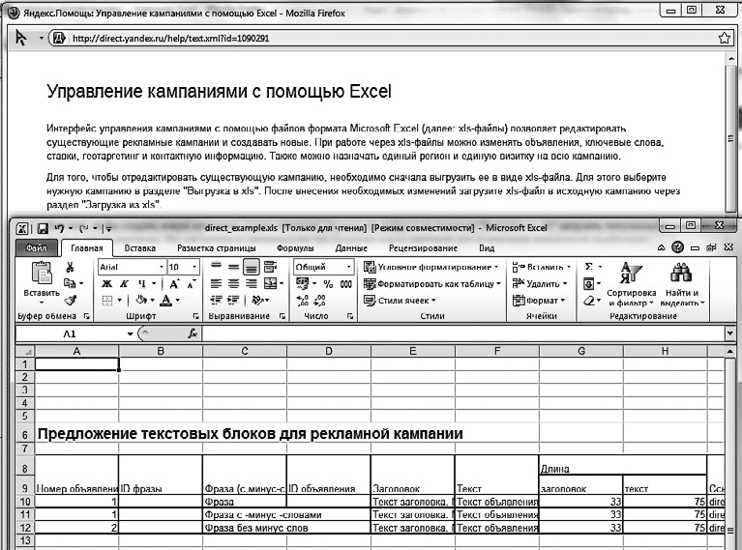Image resolution: width=742 pixels, height=550 pixels.
Task: Align text left in cell
Action: point(217,284)
